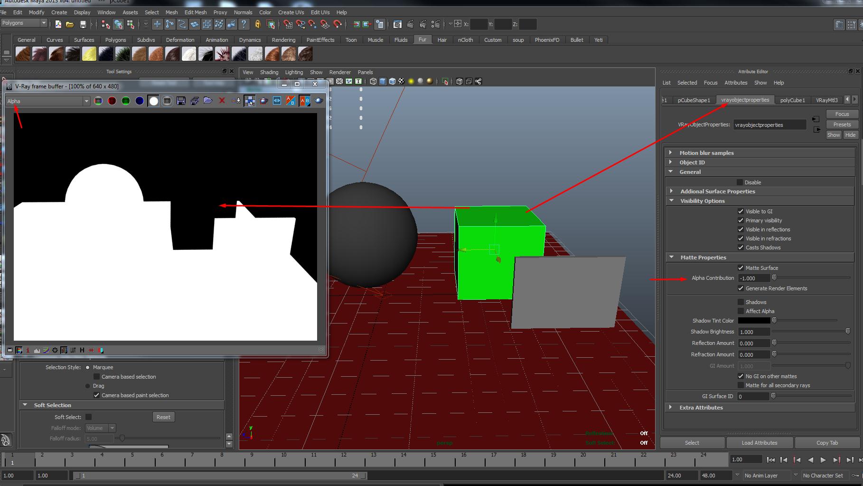The width and height of the screenshot is (863, 486).
Task: Select the polyCube1 attribute tab
Action: tap(792, 100)
